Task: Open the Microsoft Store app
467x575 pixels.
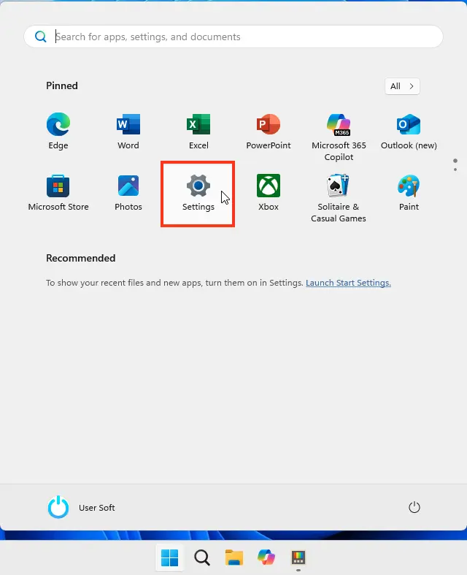Action: (x=58, y=193)
